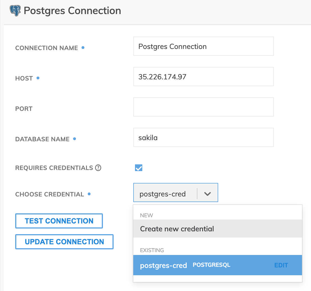Screen dimensions: 311x291
Task: Click the Choose Credential box showing postgres-cred
Action: pyautogui.click(x=163, y=194)
